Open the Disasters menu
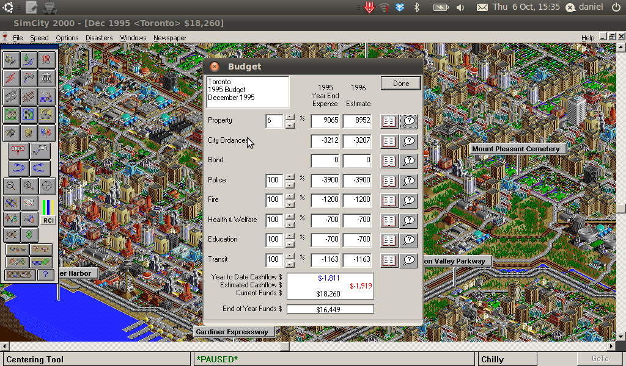 [99, 38]
